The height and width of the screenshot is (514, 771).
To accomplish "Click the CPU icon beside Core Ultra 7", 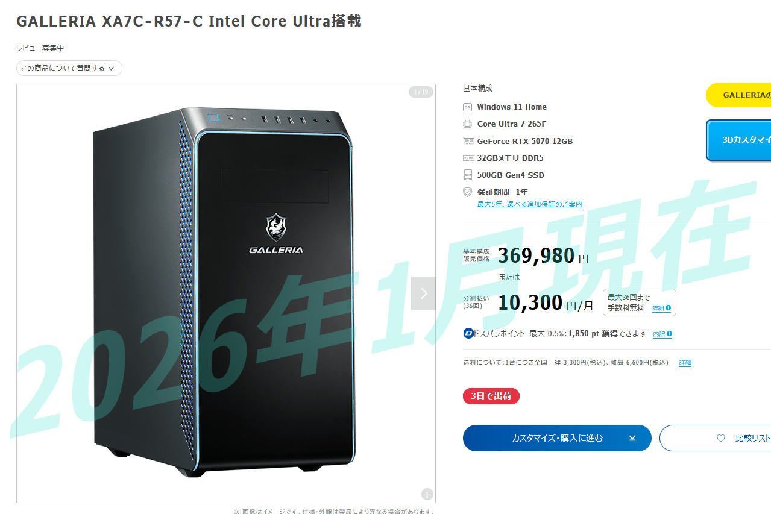I will click(467, 124).
